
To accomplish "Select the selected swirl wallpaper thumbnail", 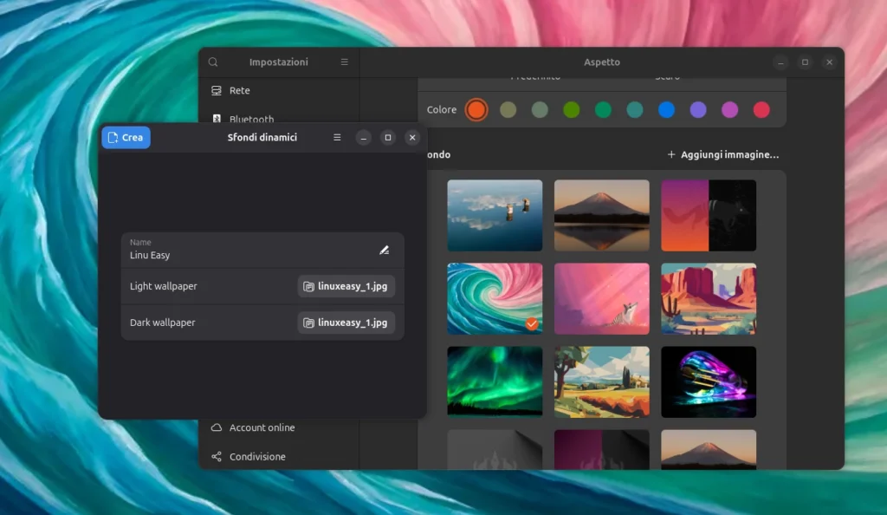I will [495, 298].
